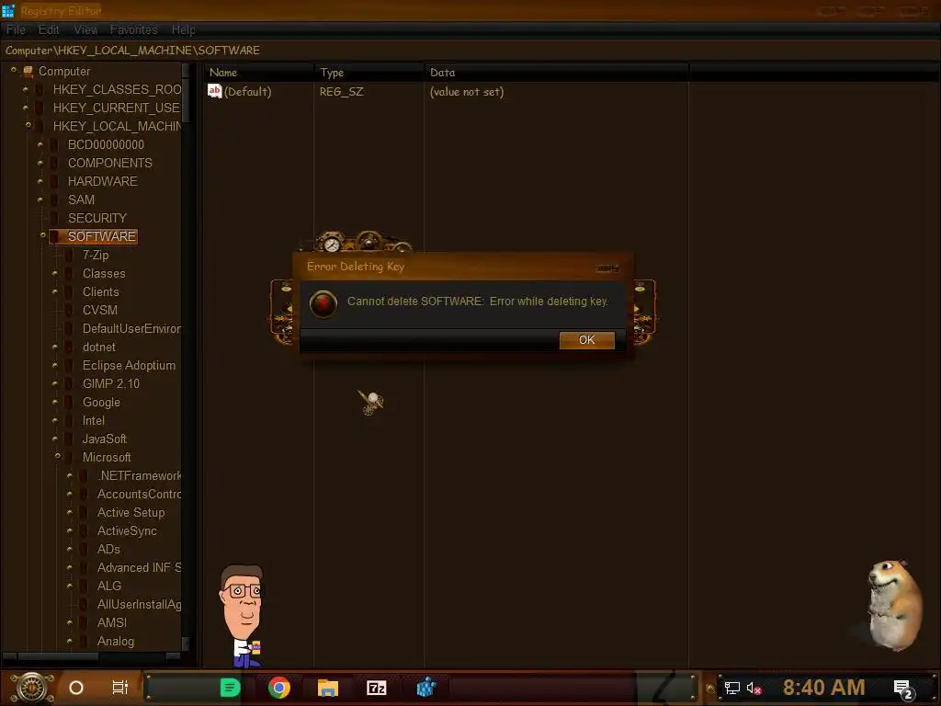Image resolution: width=941 pixels, height=706 pixels.
Task: Open the Favorites menu
Action: point(134,29)
